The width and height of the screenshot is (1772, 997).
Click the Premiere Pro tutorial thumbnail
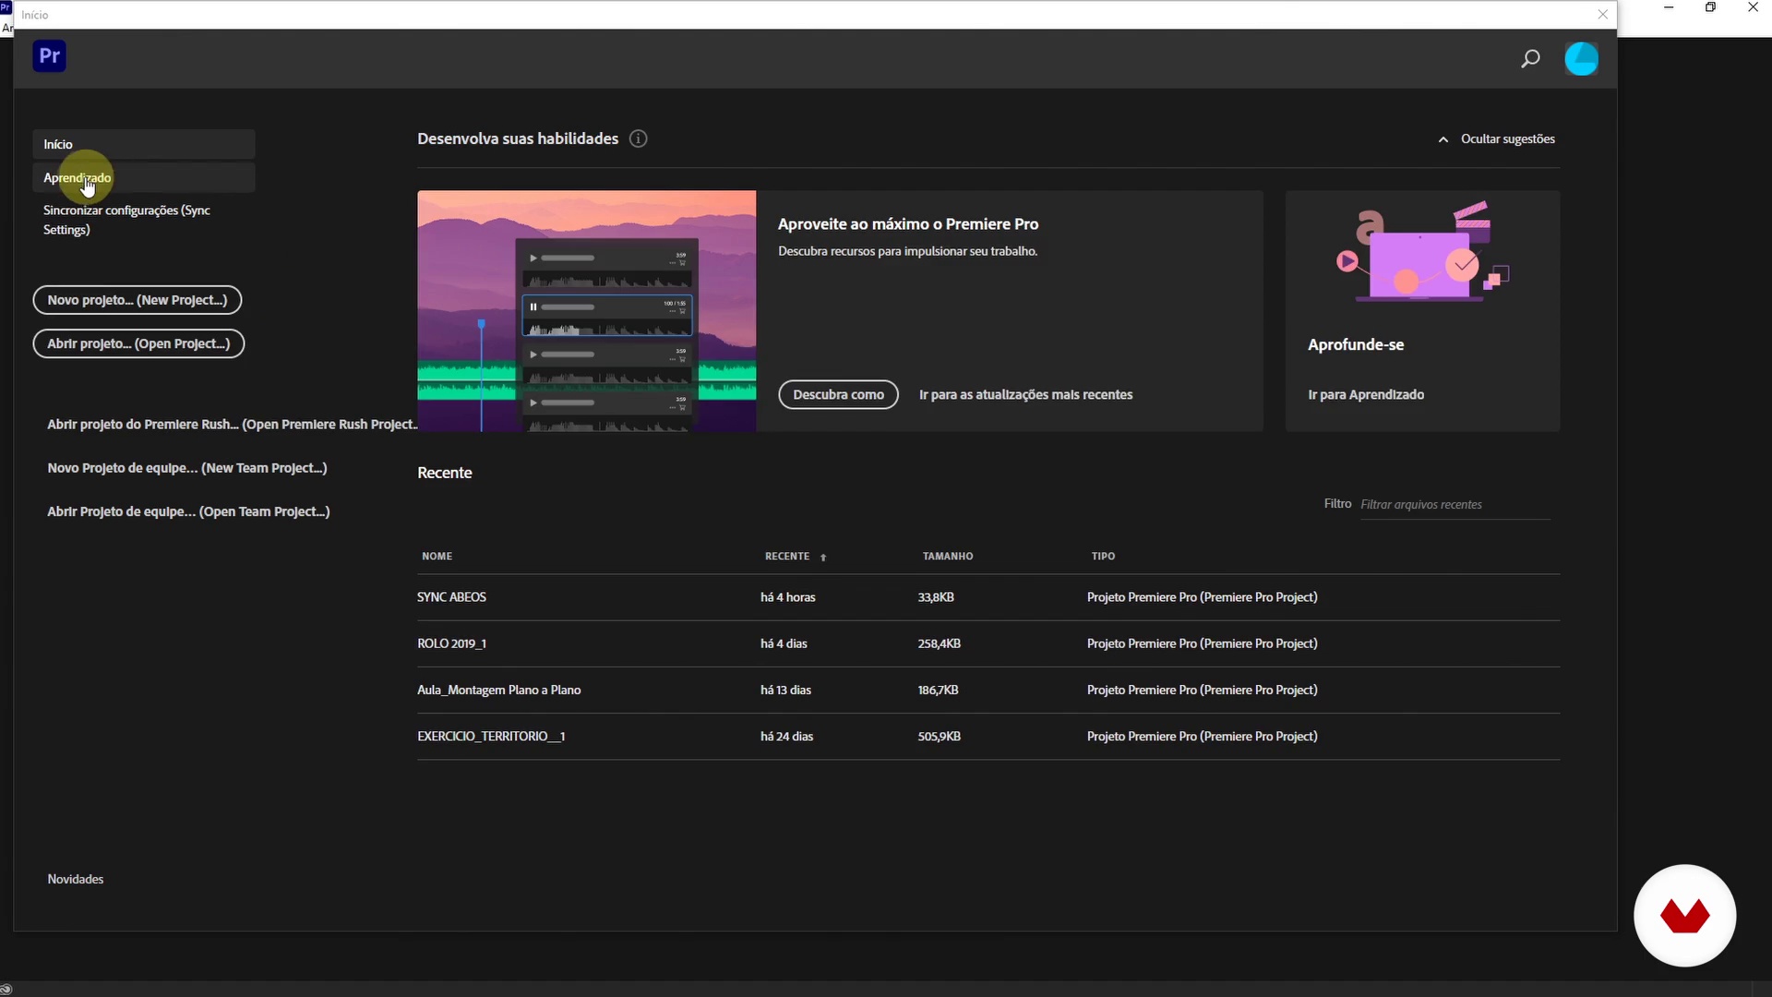(x=587, y=311)
